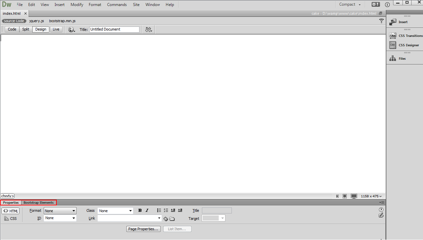This screenshot has width=423, height=240.
Task: Open the View menu
Action: 45,5
